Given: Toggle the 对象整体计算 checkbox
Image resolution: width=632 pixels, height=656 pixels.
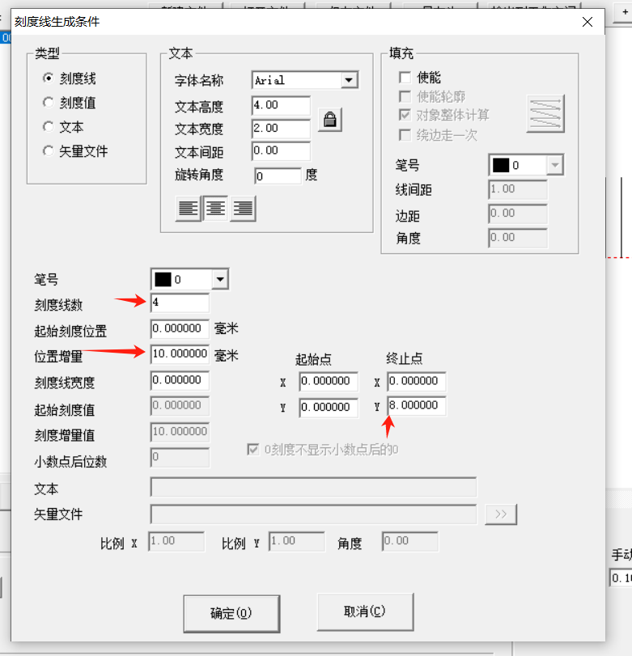Looking at the screenshot, I should point(405,115).
